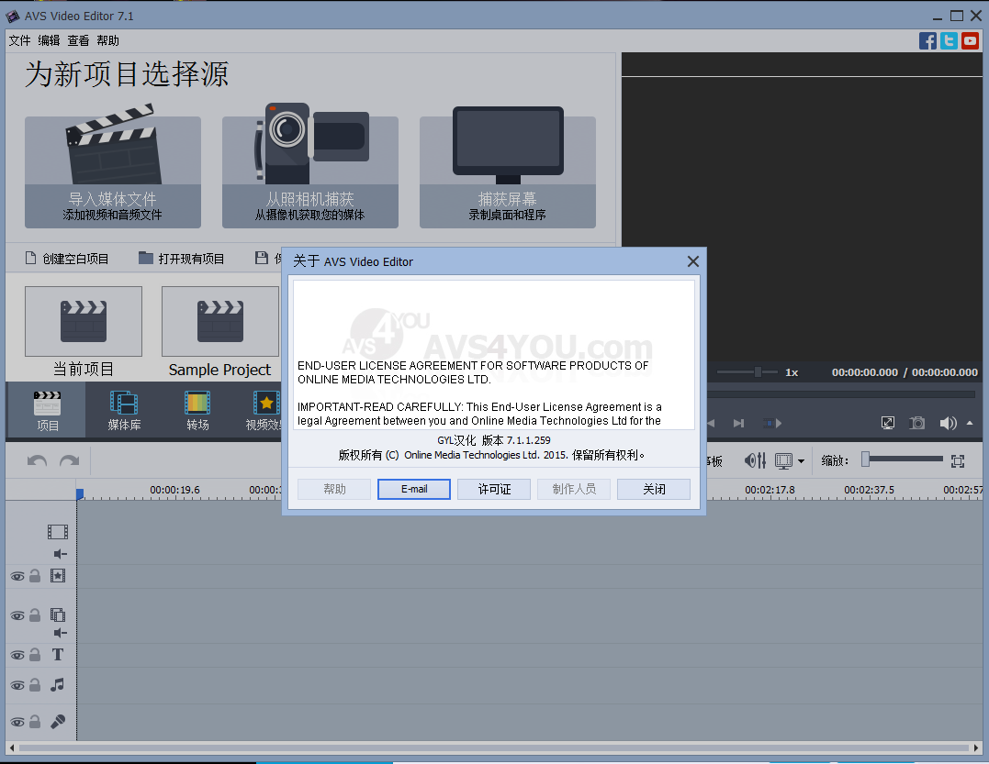
Task: Click the timeline scrollbar right arrow
Action: point(976,748)
